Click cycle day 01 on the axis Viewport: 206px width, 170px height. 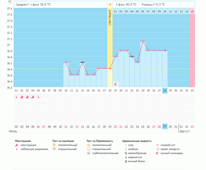click(x=16, y=90)
